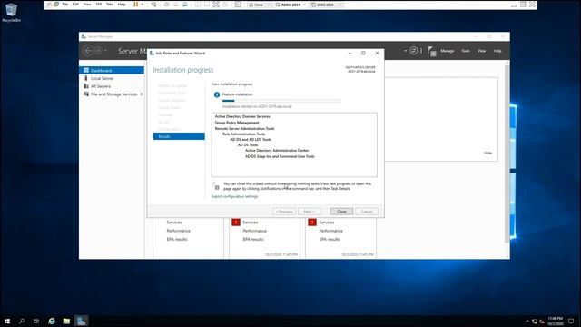Select Results step in wizard sidebar

179,136
